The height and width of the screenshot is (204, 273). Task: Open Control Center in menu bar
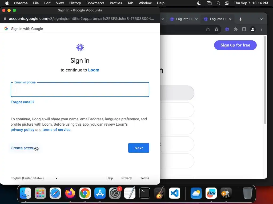(227, 3)
